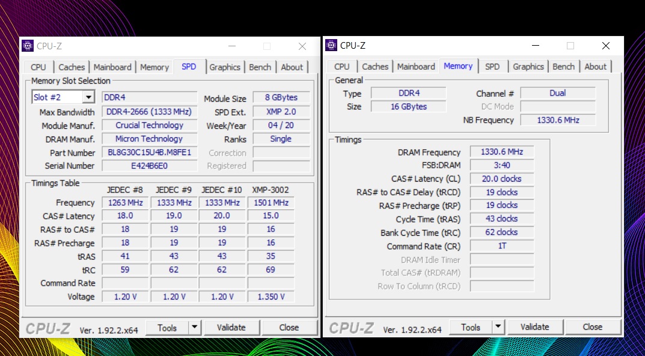Open Mainboard tab in left window

coord(112,67)
